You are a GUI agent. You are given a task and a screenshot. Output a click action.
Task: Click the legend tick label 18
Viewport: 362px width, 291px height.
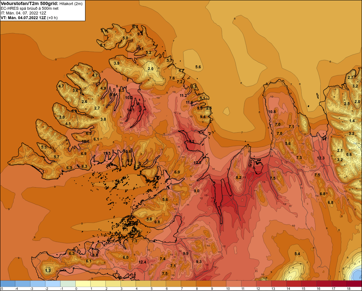pyautogui.click(x=349, y=289)
